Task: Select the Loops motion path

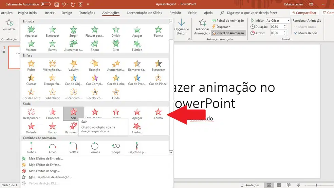Action: [116, 148]
